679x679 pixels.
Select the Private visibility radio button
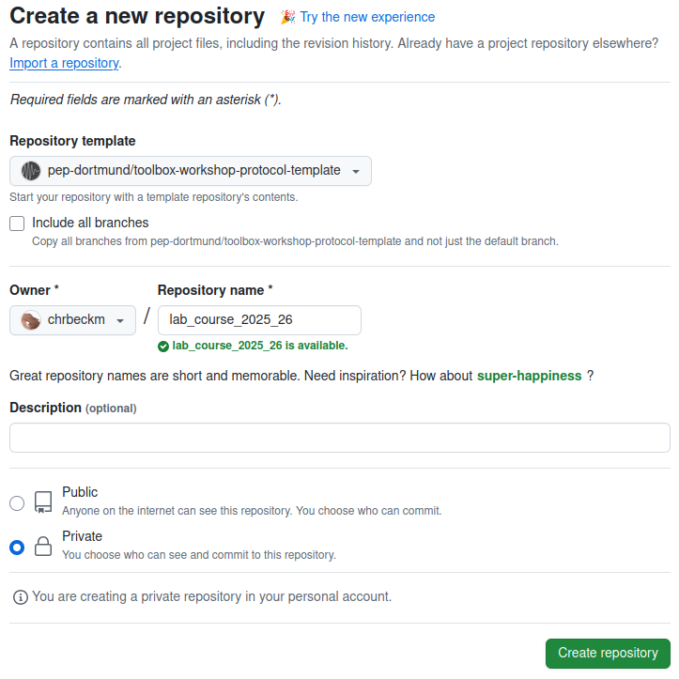17,548
